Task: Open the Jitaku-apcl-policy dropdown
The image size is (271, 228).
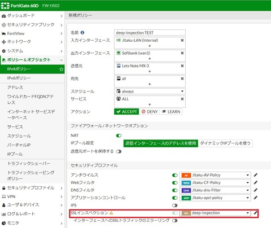Action: tap(215, 198)
